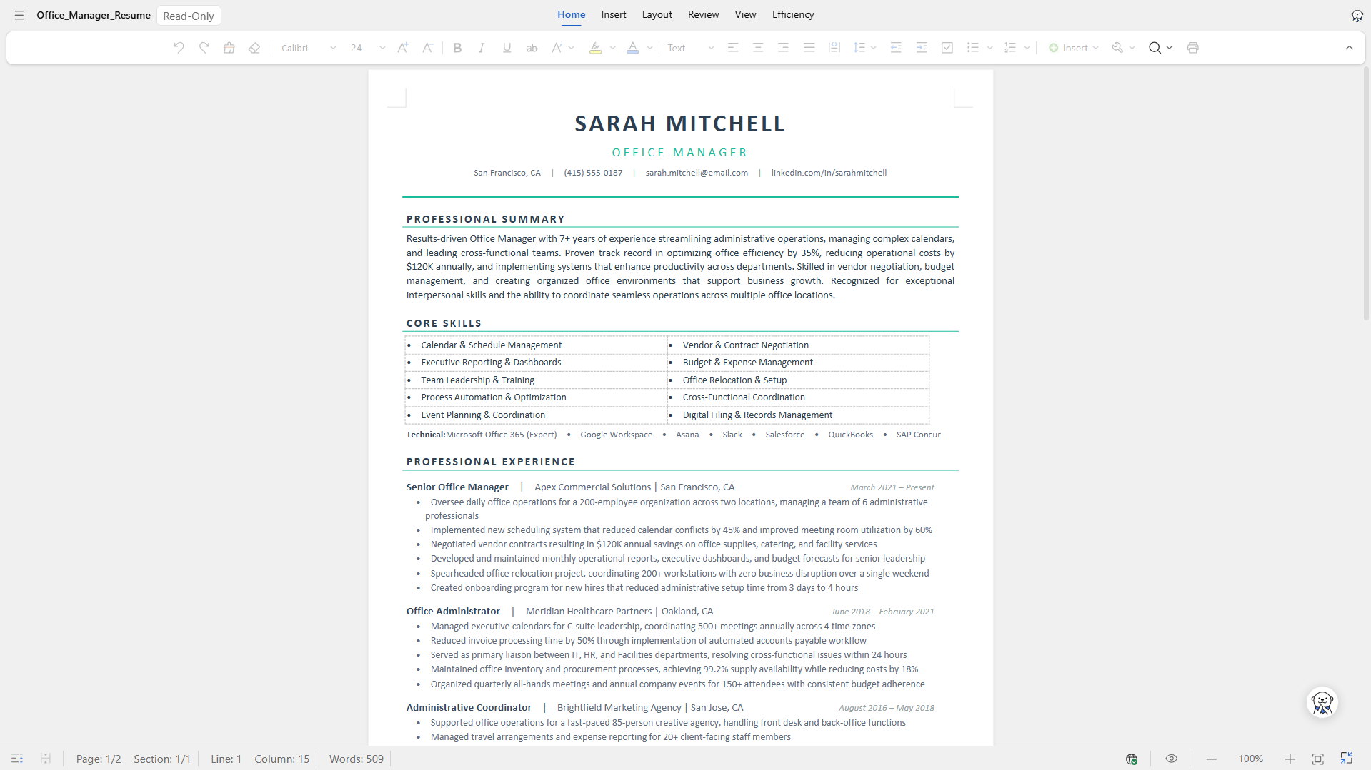Zoom in with the plus button
This screenshot has height=770, width=1371.
pos(1290,759)
